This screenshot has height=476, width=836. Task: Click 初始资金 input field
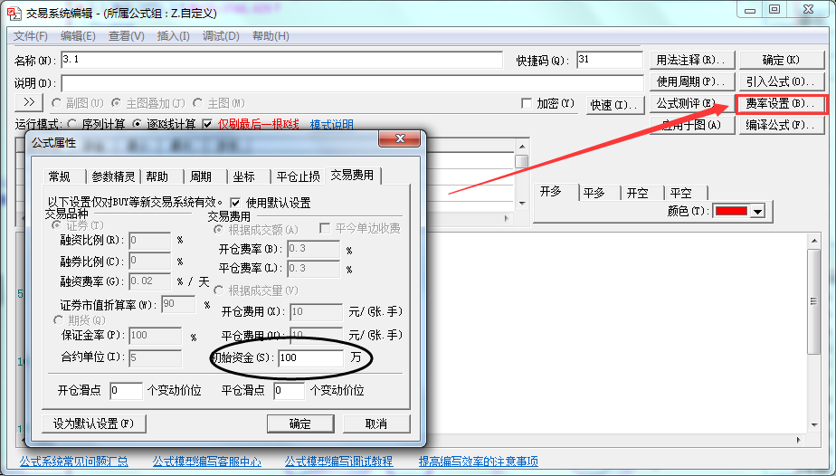[x=311, y=358]
